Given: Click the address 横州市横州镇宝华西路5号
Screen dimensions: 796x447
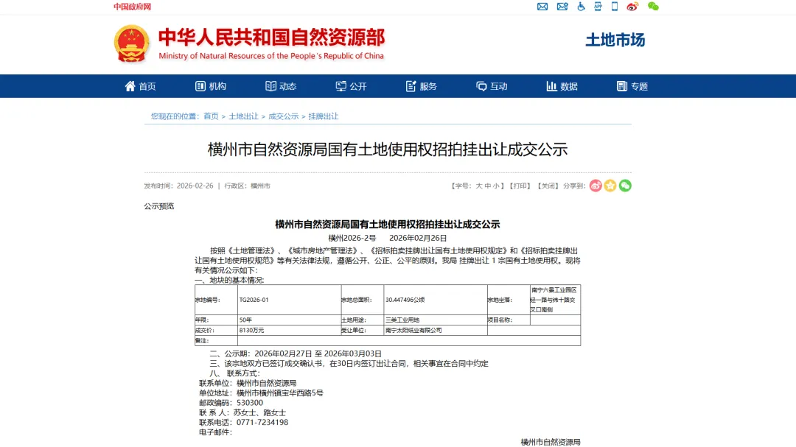Looking at the screenshot, I should [x=280, y=393].
